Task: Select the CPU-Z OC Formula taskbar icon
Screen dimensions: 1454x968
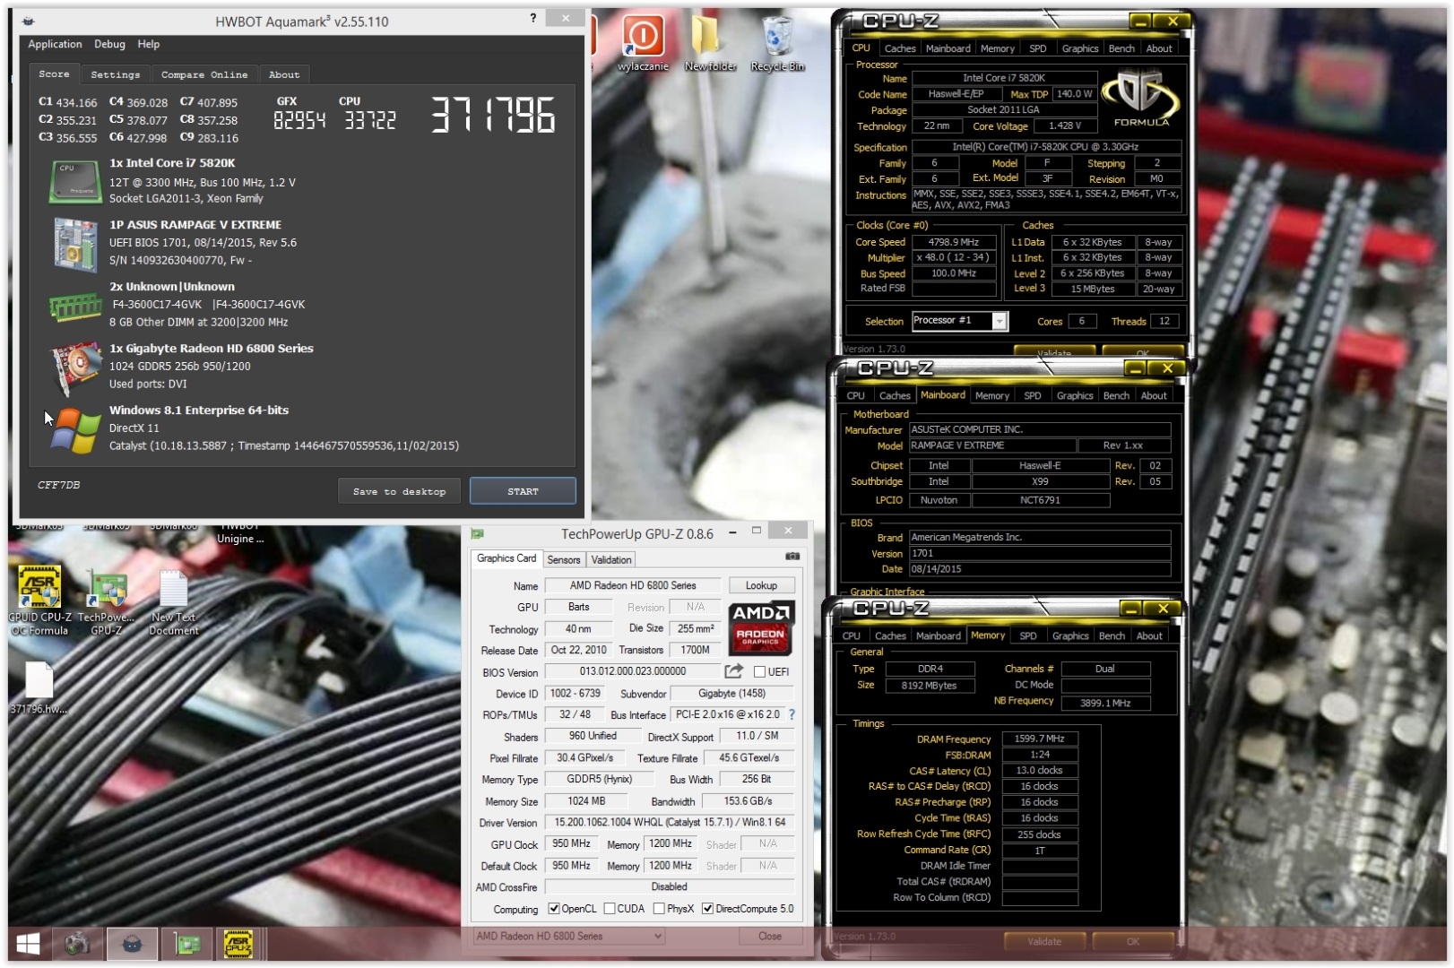Action: point(238,944)
